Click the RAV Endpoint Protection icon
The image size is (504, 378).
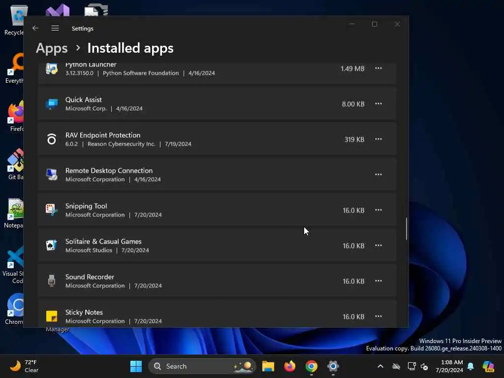click(x=51, y=139)
